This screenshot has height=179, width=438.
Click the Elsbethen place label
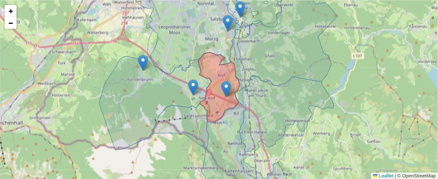click(243, 59)
